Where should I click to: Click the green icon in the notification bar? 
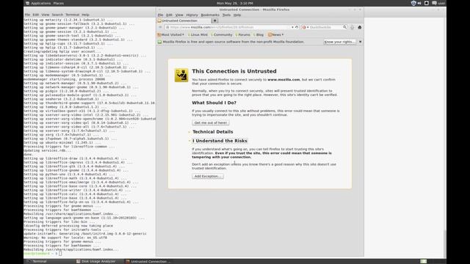(x=160, y=42)
